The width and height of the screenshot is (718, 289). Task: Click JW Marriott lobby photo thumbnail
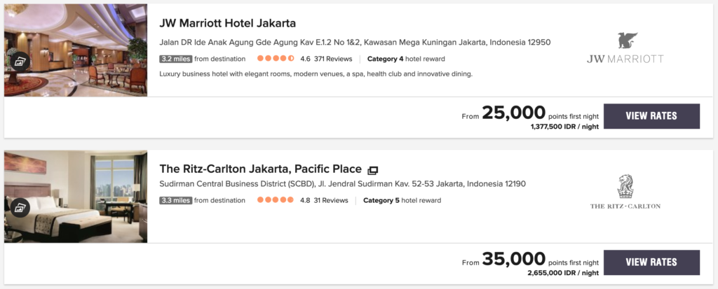(76, 50)
